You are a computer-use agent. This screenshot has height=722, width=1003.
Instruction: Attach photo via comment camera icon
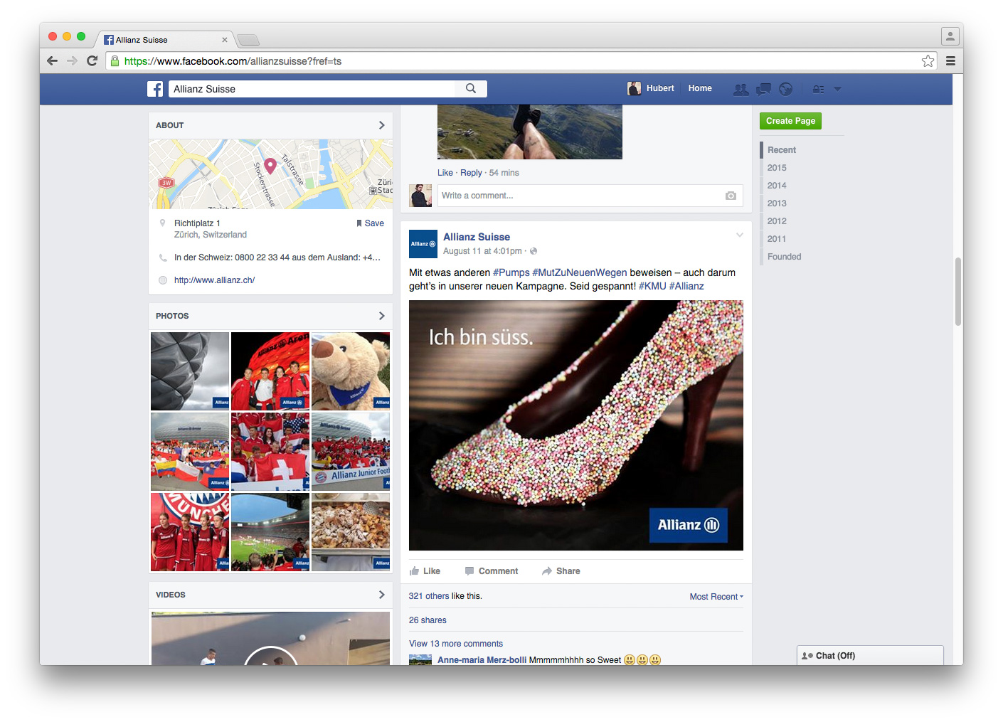(x=731, y=196)
